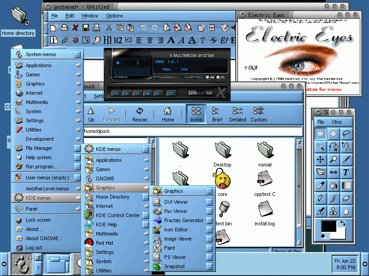Image resolution: width=369 pixels, height=276 pixels.
Task: Expand the Panel submenu
Action: [47, 209]
